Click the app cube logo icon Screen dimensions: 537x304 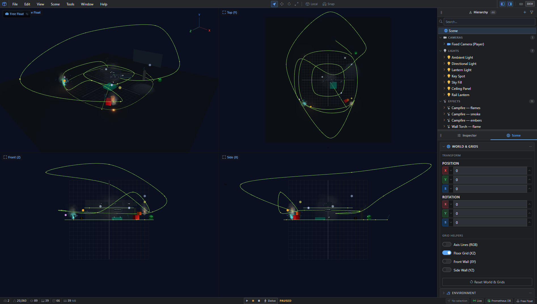[4, 4]
